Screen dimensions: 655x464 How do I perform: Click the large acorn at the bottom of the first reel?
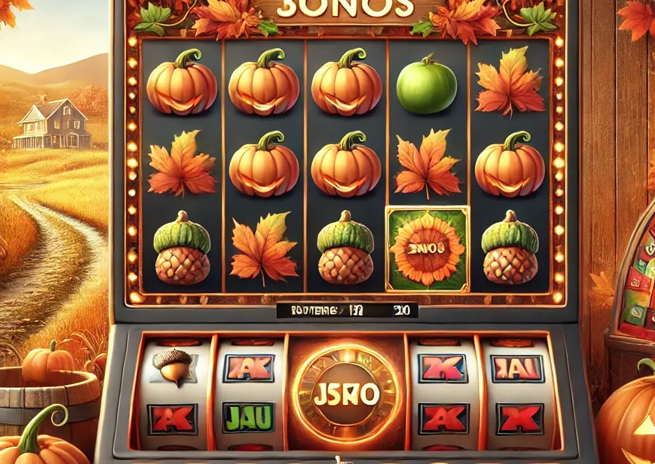pos(182,248)
